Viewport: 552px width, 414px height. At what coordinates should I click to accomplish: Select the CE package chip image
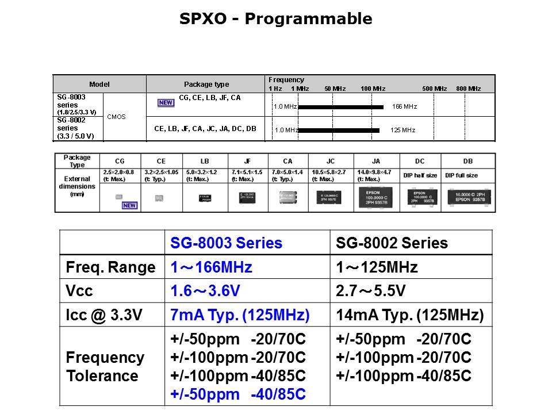tap(159, 198)
